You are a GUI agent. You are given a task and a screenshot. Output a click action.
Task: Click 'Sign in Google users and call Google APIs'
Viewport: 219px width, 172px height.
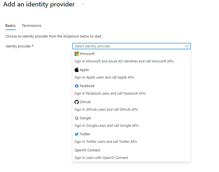(107, 126)
